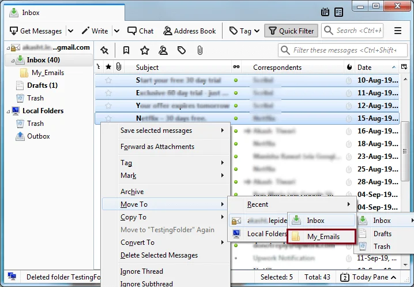Click the Filter these messages input field

tap(346, 50)
